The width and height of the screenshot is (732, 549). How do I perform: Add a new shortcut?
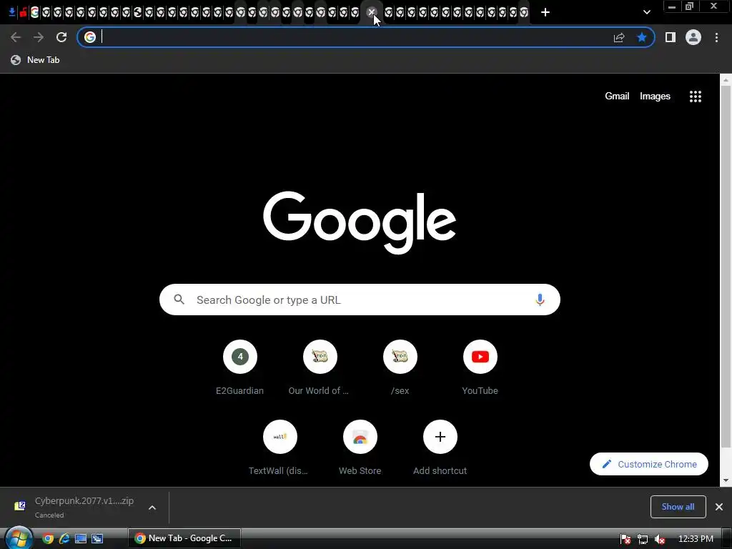(x=440, y=447)
